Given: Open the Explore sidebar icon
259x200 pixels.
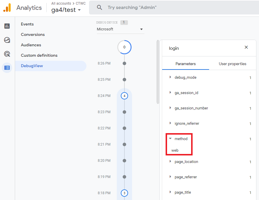Looking at the screenshot, I should point(7,40).
